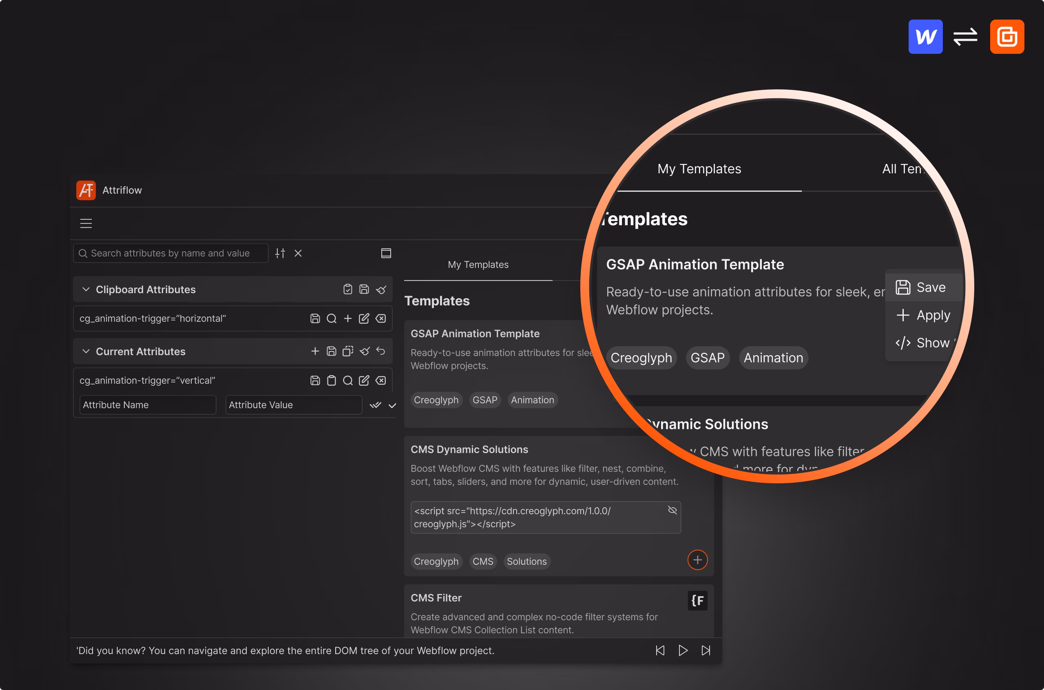Collapse the Clipboard Attributes section
The width and height of the screenshot is (1044, 690).
[86, 289]
